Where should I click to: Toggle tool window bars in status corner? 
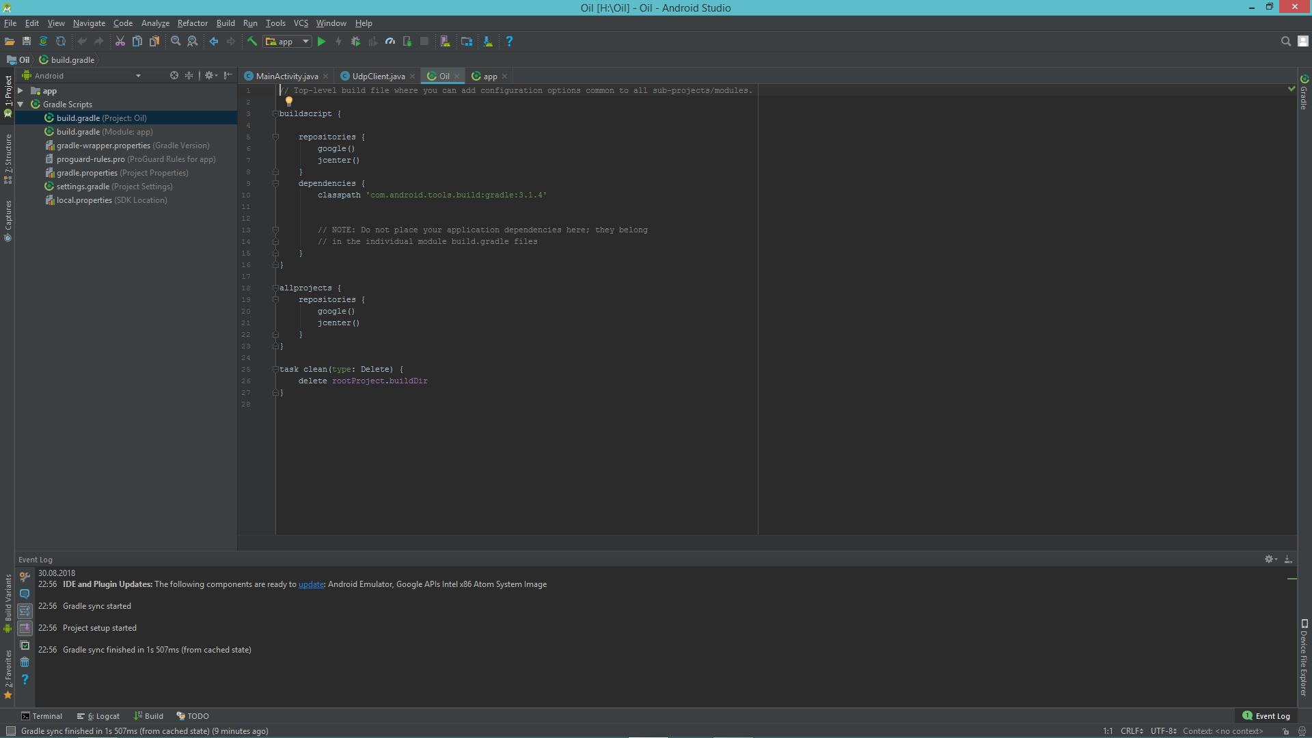[11, 731]
